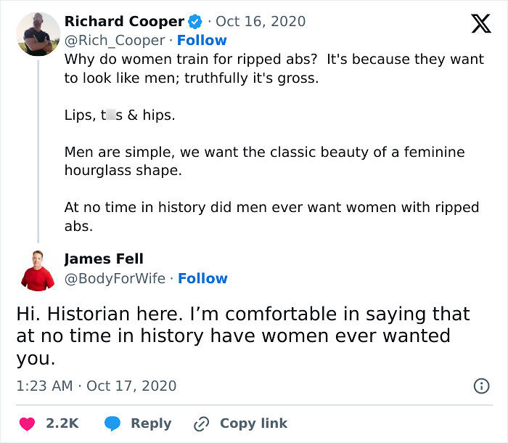Open the 1:23 AM Oct 17 timestamp
The width and height of the screenshot is (508, 443).
click(97, 386)
